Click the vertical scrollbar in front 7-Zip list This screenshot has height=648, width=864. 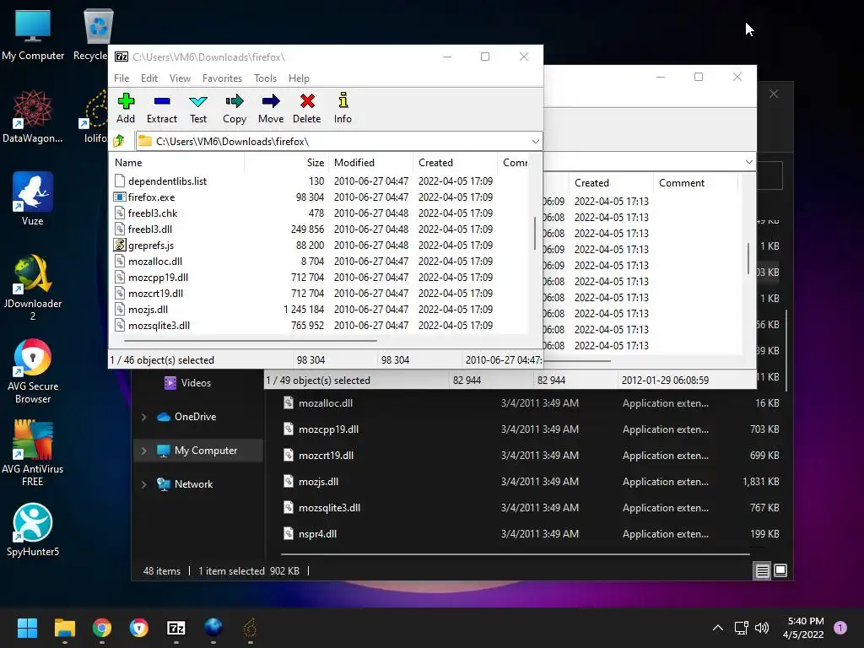click(535, 233)
